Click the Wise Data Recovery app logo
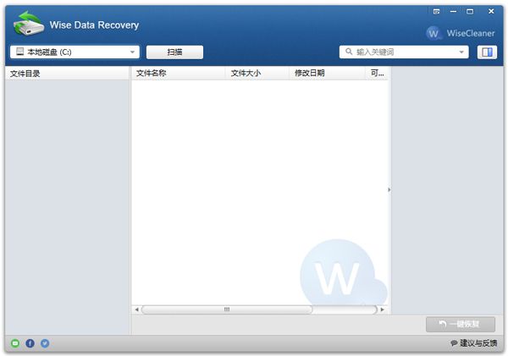The height and width of the screenshot is (356, 508). tap(29, 24)
